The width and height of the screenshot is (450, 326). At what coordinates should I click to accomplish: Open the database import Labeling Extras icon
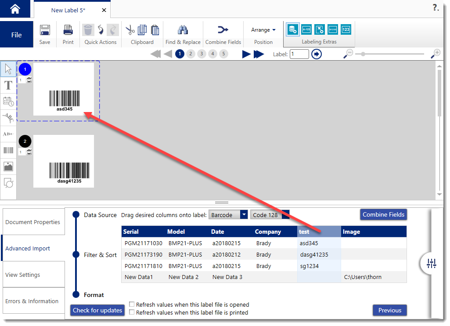[293, 29]
